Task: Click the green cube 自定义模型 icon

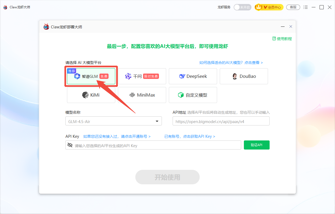Action: coord(181,95)
